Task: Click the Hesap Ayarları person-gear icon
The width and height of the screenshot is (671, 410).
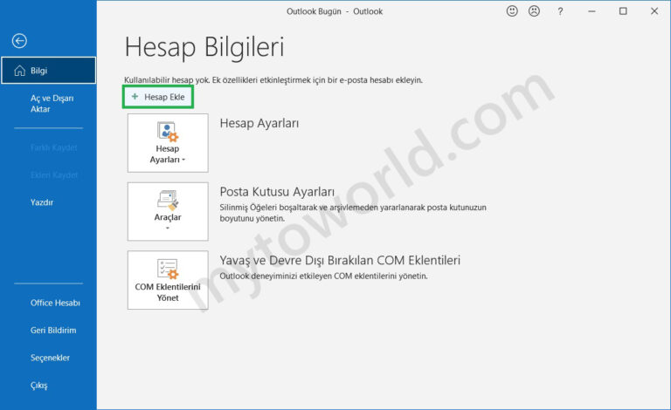Action: point(168,132)
